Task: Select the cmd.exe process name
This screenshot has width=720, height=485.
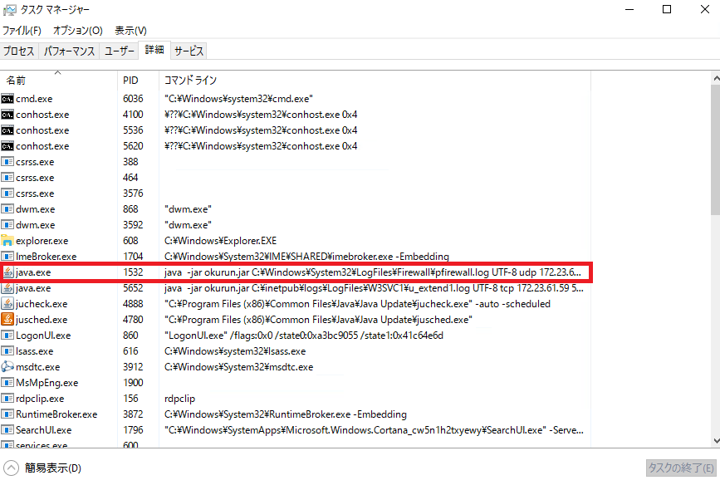Action: 34,99
